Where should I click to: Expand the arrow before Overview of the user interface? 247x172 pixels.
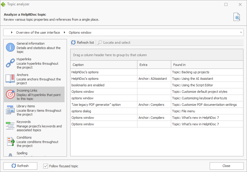pyautogui.click(x=12, y=33)
